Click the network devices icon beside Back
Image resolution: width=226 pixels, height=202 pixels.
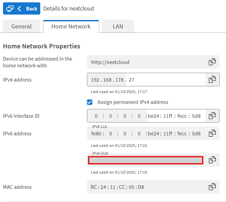pos(10,8)
